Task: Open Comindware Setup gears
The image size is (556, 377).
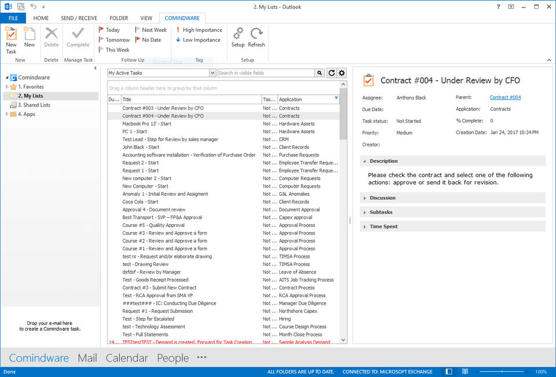Action: 238,37
